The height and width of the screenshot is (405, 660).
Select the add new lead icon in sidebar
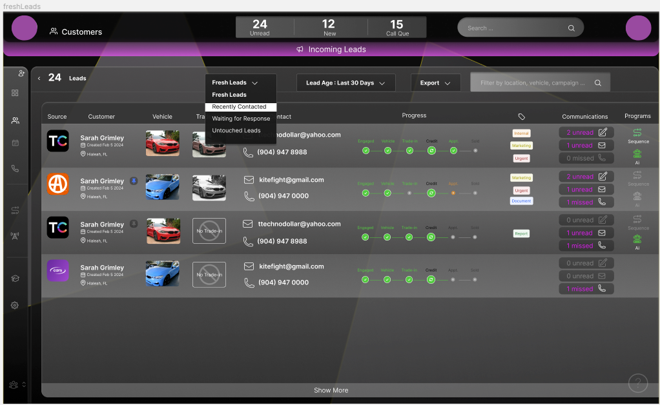21,73
